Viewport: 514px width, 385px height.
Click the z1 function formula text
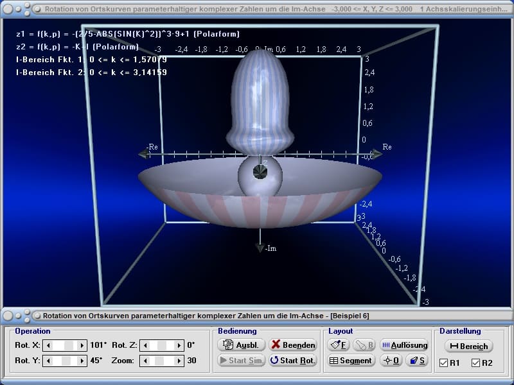[x=128, y=34]
